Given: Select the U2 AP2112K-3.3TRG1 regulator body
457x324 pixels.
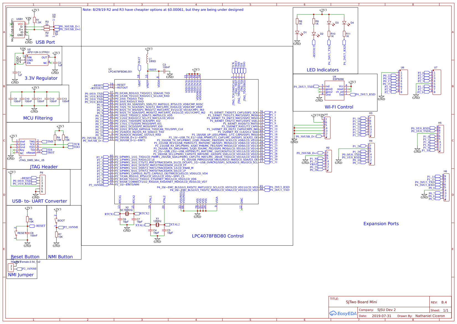Looking at the screenshot, I should 37,60.
